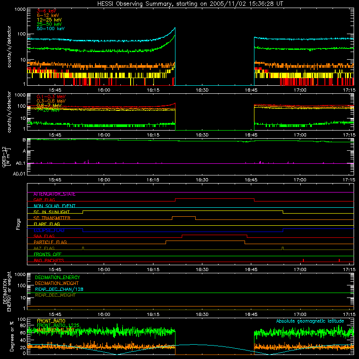This screenshot has width=359, height=359.
Task: Click the vertical Flags axis title
Action: coord(18,224)
